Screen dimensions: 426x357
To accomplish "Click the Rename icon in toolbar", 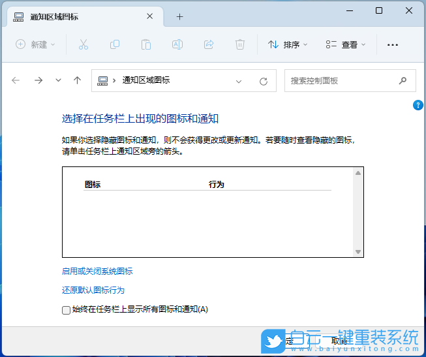I will click(x=177, y=44).
